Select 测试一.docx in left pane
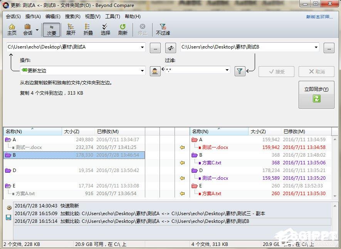The height and width of the screenshot is (249, 341). (74, 147)
